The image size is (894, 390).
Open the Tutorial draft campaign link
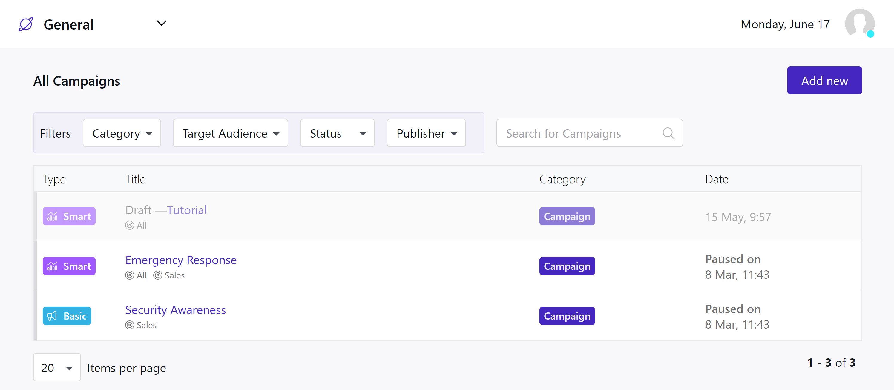click(187, 210)
